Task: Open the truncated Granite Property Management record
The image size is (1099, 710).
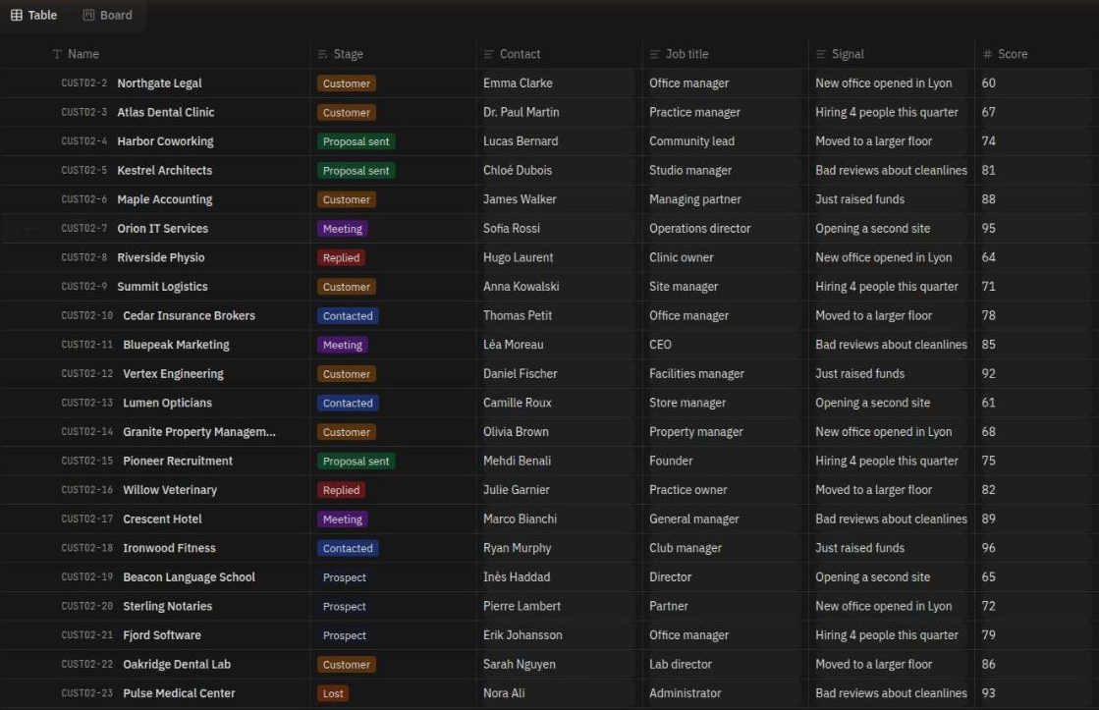Action: tap(199, 432)
